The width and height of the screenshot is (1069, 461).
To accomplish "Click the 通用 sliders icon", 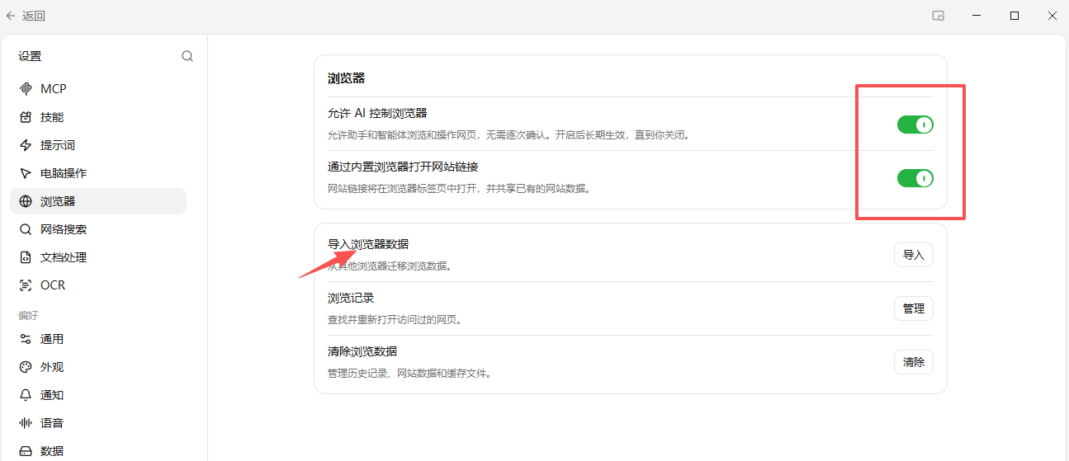I will [x=26, y=339].
